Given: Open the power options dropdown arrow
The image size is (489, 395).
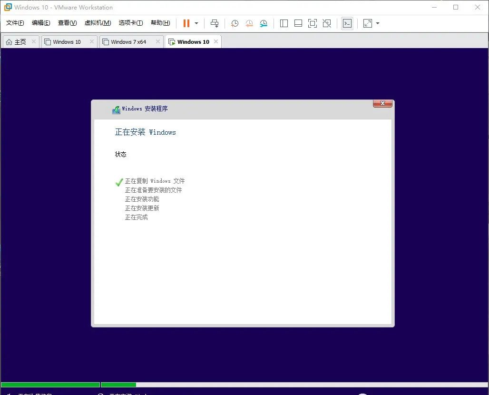Looking at the screenshot, I should 196,23.
